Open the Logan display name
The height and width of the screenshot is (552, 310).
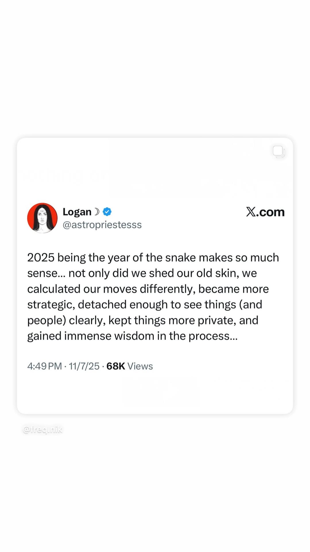click(x=77, y=212)
